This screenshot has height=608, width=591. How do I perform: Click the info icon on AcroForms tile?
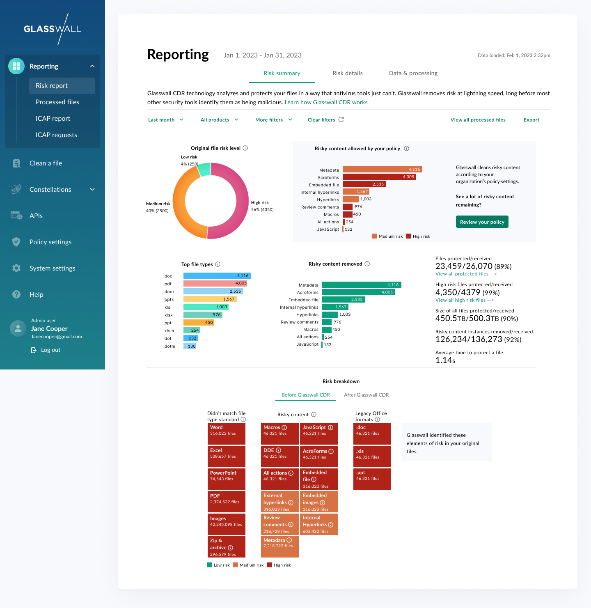[x=331, y=451]
